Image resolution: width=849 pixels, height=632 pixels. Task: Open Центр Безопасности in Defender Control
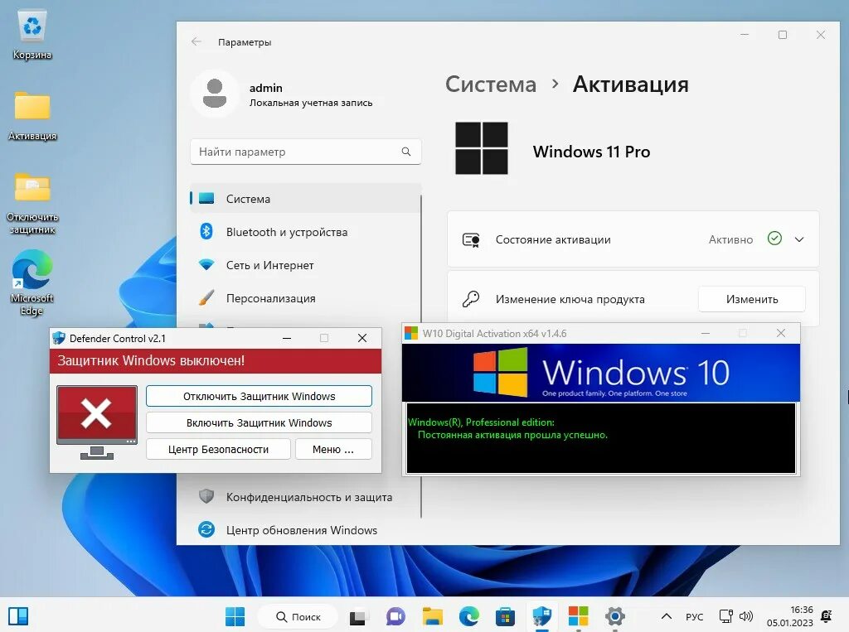[x=218, y=449]
